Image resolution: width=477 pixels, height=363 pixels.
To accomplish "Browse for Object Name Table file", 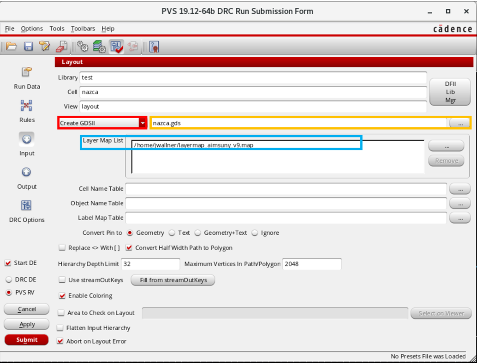I will pyautogui.click(x=460, y=203).
